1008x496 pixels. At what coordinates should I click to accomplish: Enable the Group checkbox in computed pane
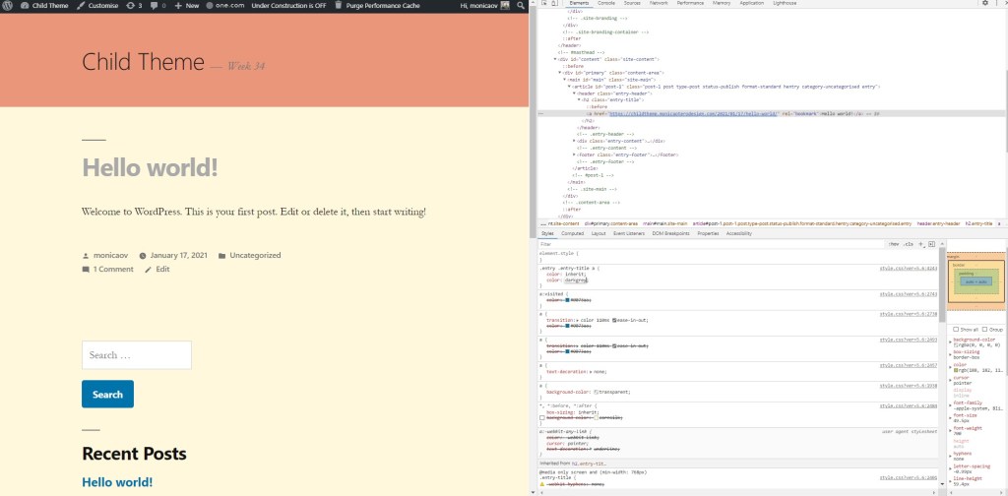tap(985, 329)
